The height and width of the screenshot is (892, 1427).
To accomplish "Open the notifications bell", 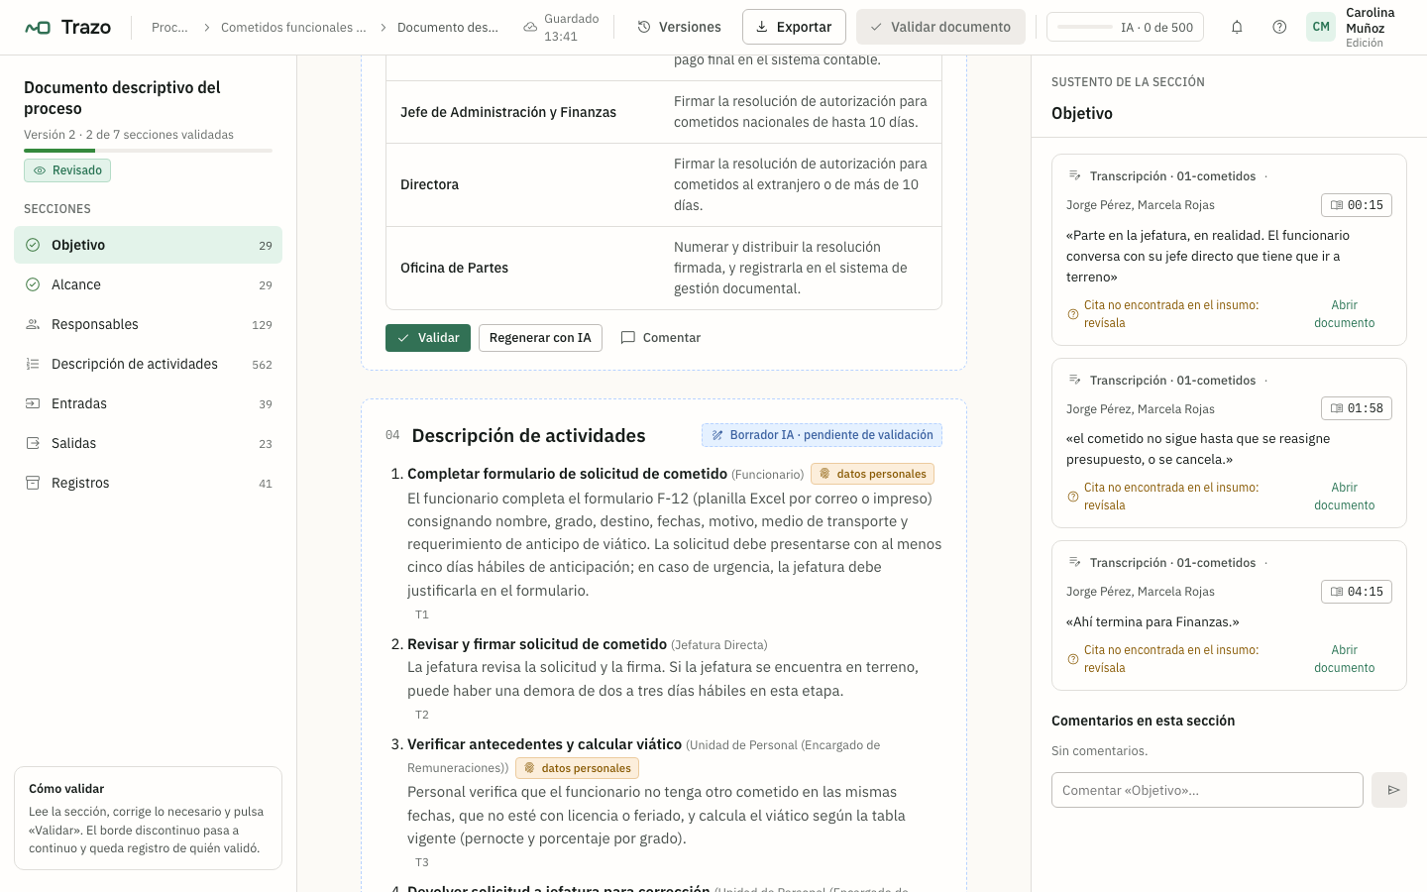I will tap(1237, 27).
